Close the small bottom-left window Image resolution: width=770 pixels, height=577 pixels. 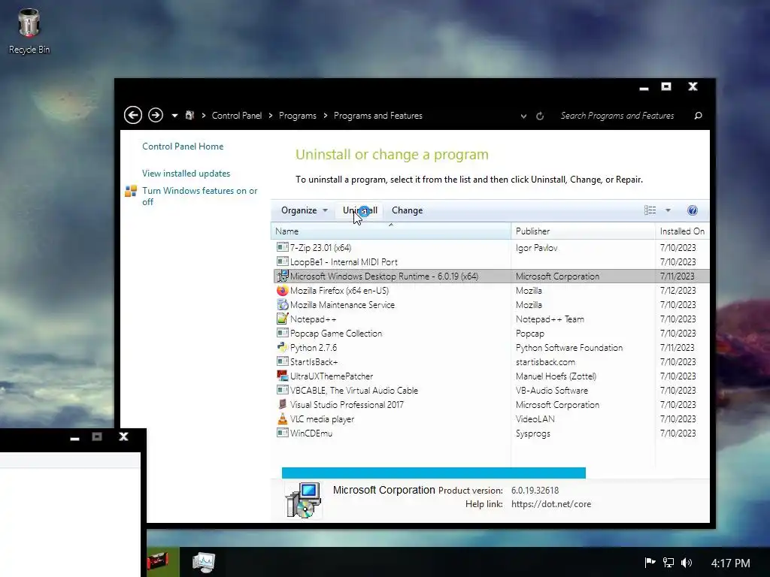124,437
